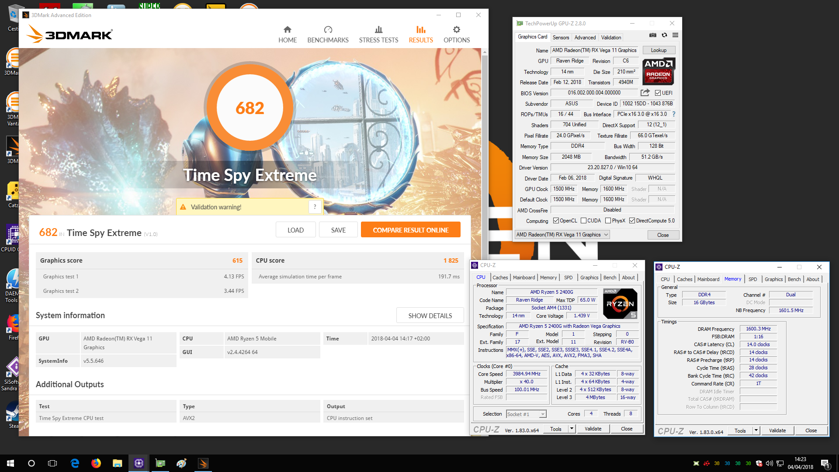Click the Graphics score value 615

click(237, 260)
